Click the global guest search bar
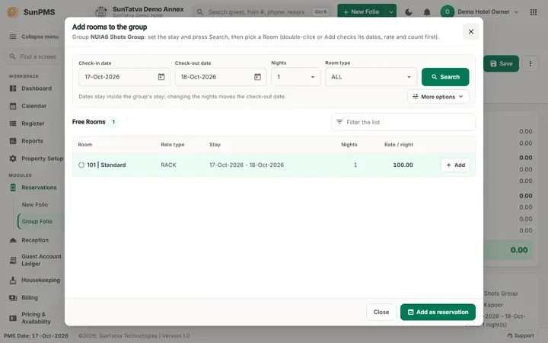The width and height of the screenshot is (548, 343). tap(262, 12)
